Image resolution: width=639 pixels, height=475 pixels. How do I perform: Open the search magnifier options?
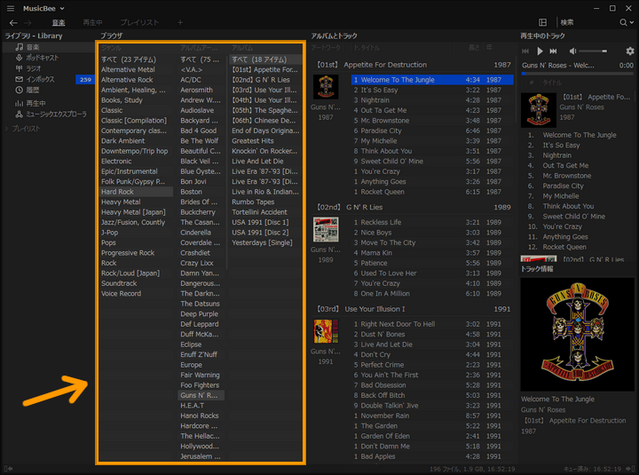627,22
